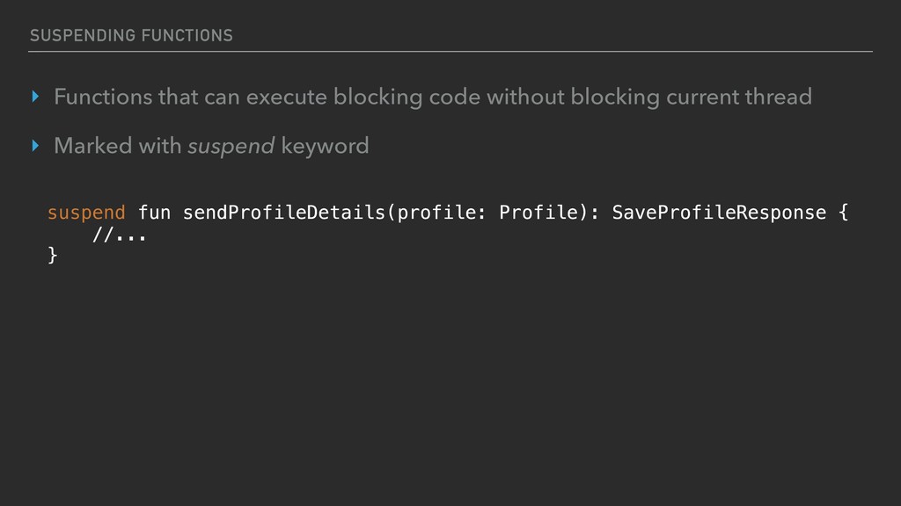This screenshot has width=901, height=506.
Task: Click the bullet arrow before "Marked with"
Action: [x=35, y=147]
